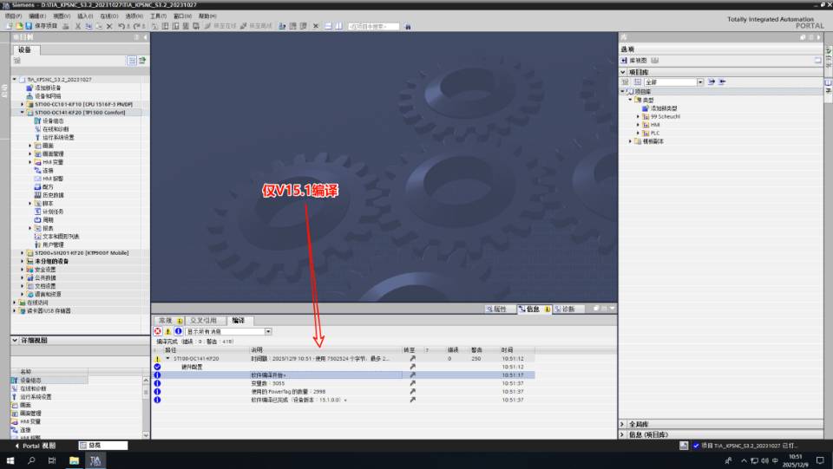Expand the HMI 变量 folder
This screenshot has height=469, width=833.
[x=30, y=162]
